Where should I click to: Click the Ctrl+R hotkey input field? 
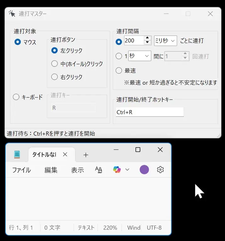150,112
